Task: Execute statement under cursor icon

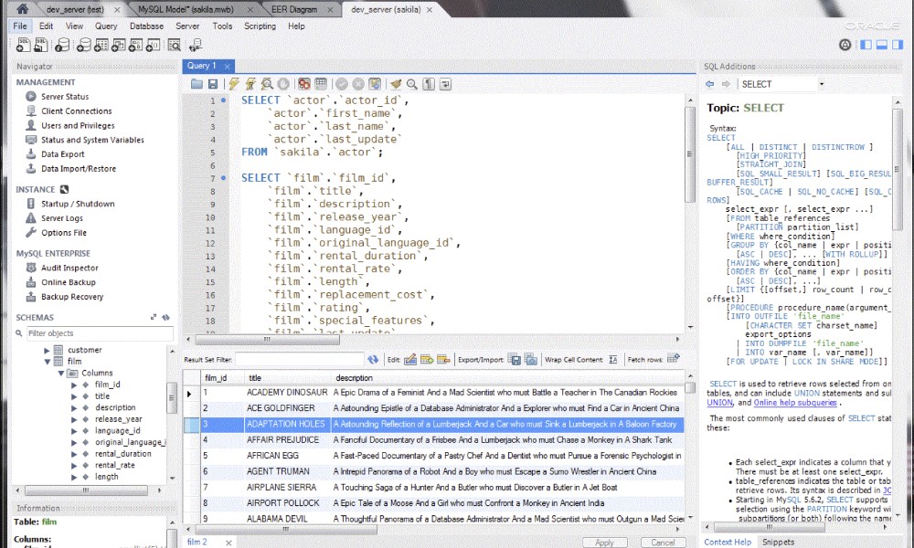Action: point(250,84)
